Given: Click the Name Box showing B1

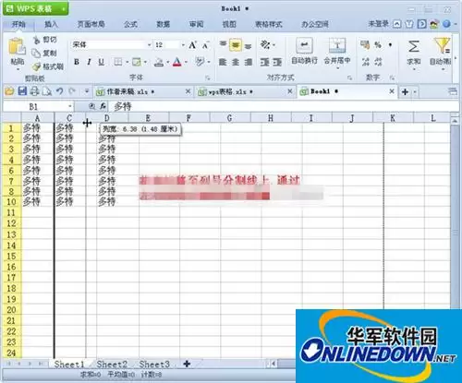Looking at the screenshot, I should coord(39,107).
